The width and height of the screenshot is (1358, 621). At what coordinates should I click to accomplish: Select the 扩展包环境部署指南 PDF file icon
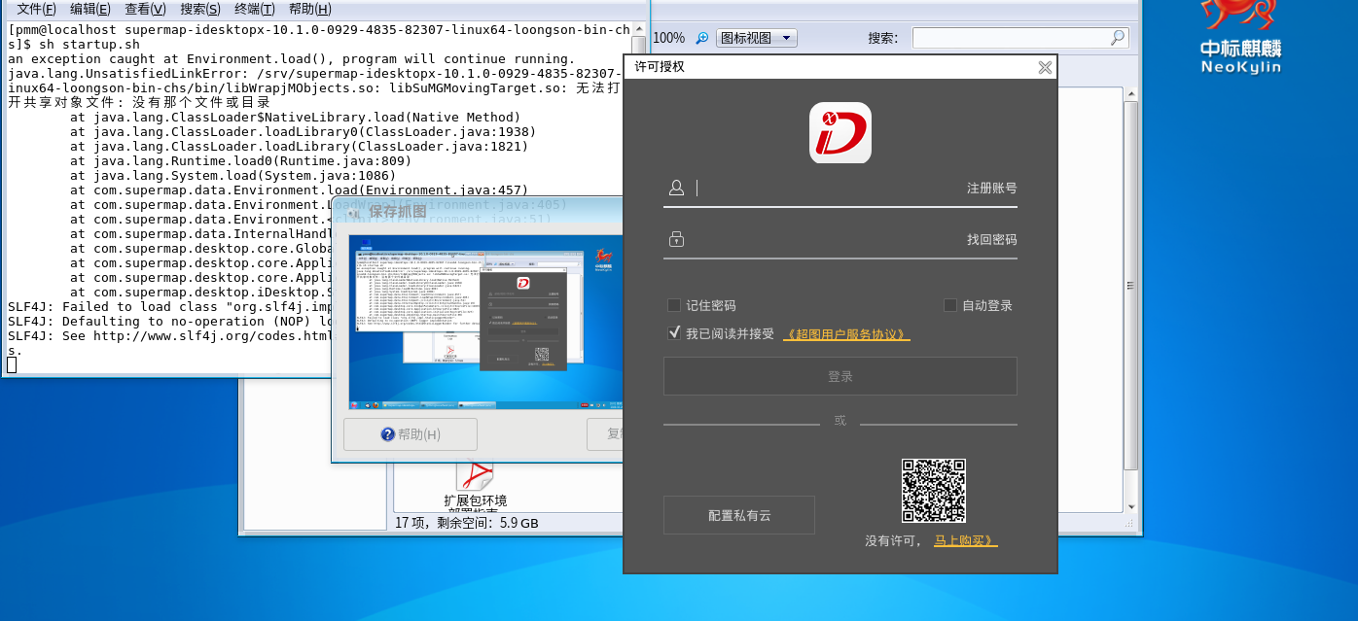[x=476, y=474]
